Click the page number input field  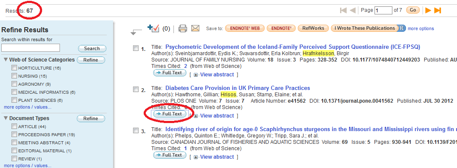(383, 11)
